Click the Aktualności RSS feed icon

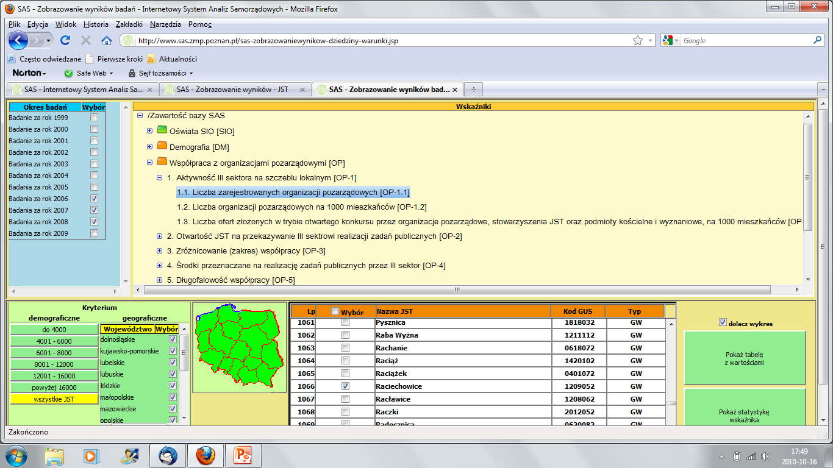[151, 59]
